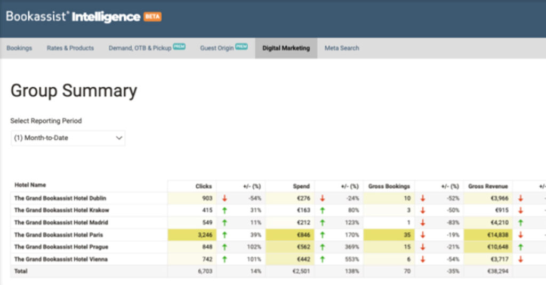Select The Grand Bookassist Hotel Krakow
The height and width of the screenshot is (285, 546).
pyautogui.click(x=62, y=211)
